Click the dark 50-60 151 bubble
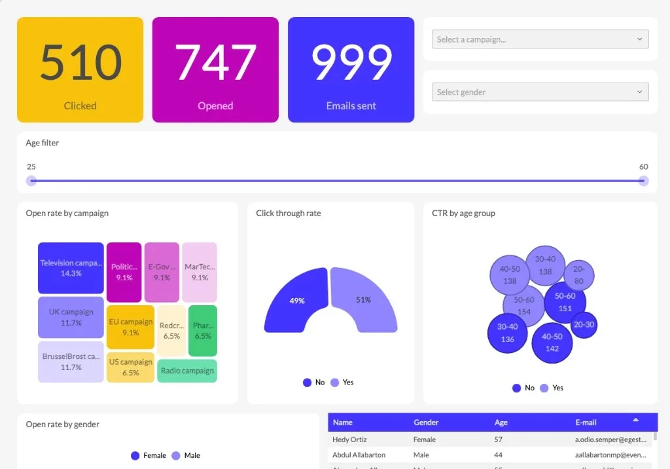 click(565, 302)
